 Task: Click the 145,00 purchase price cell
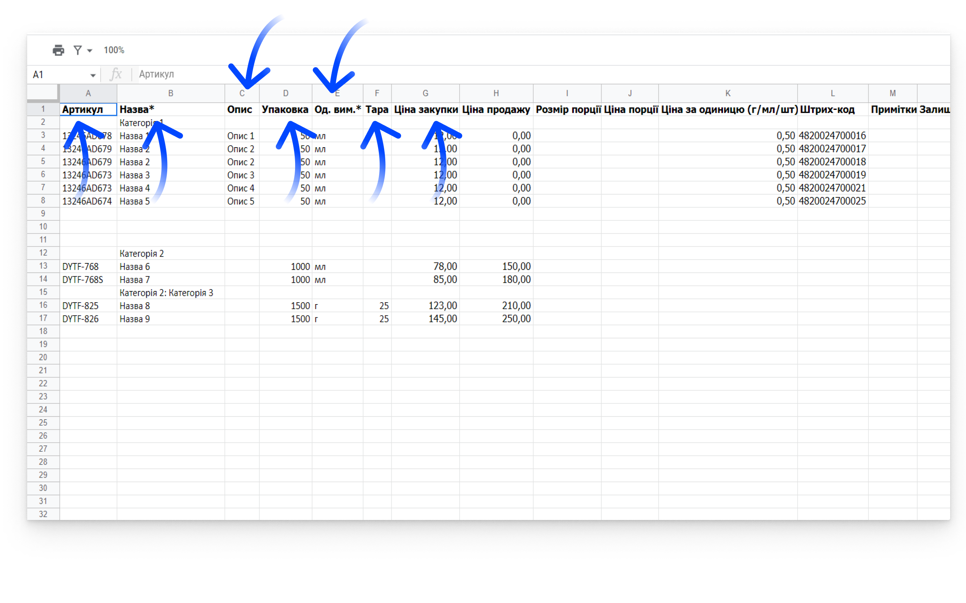coord(425,318)
